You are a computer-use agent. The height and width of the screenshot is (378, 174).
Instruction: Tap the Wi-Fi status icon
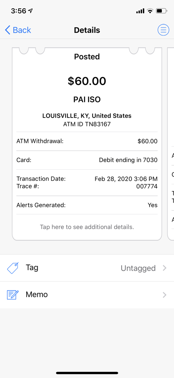tap(150, 11)
